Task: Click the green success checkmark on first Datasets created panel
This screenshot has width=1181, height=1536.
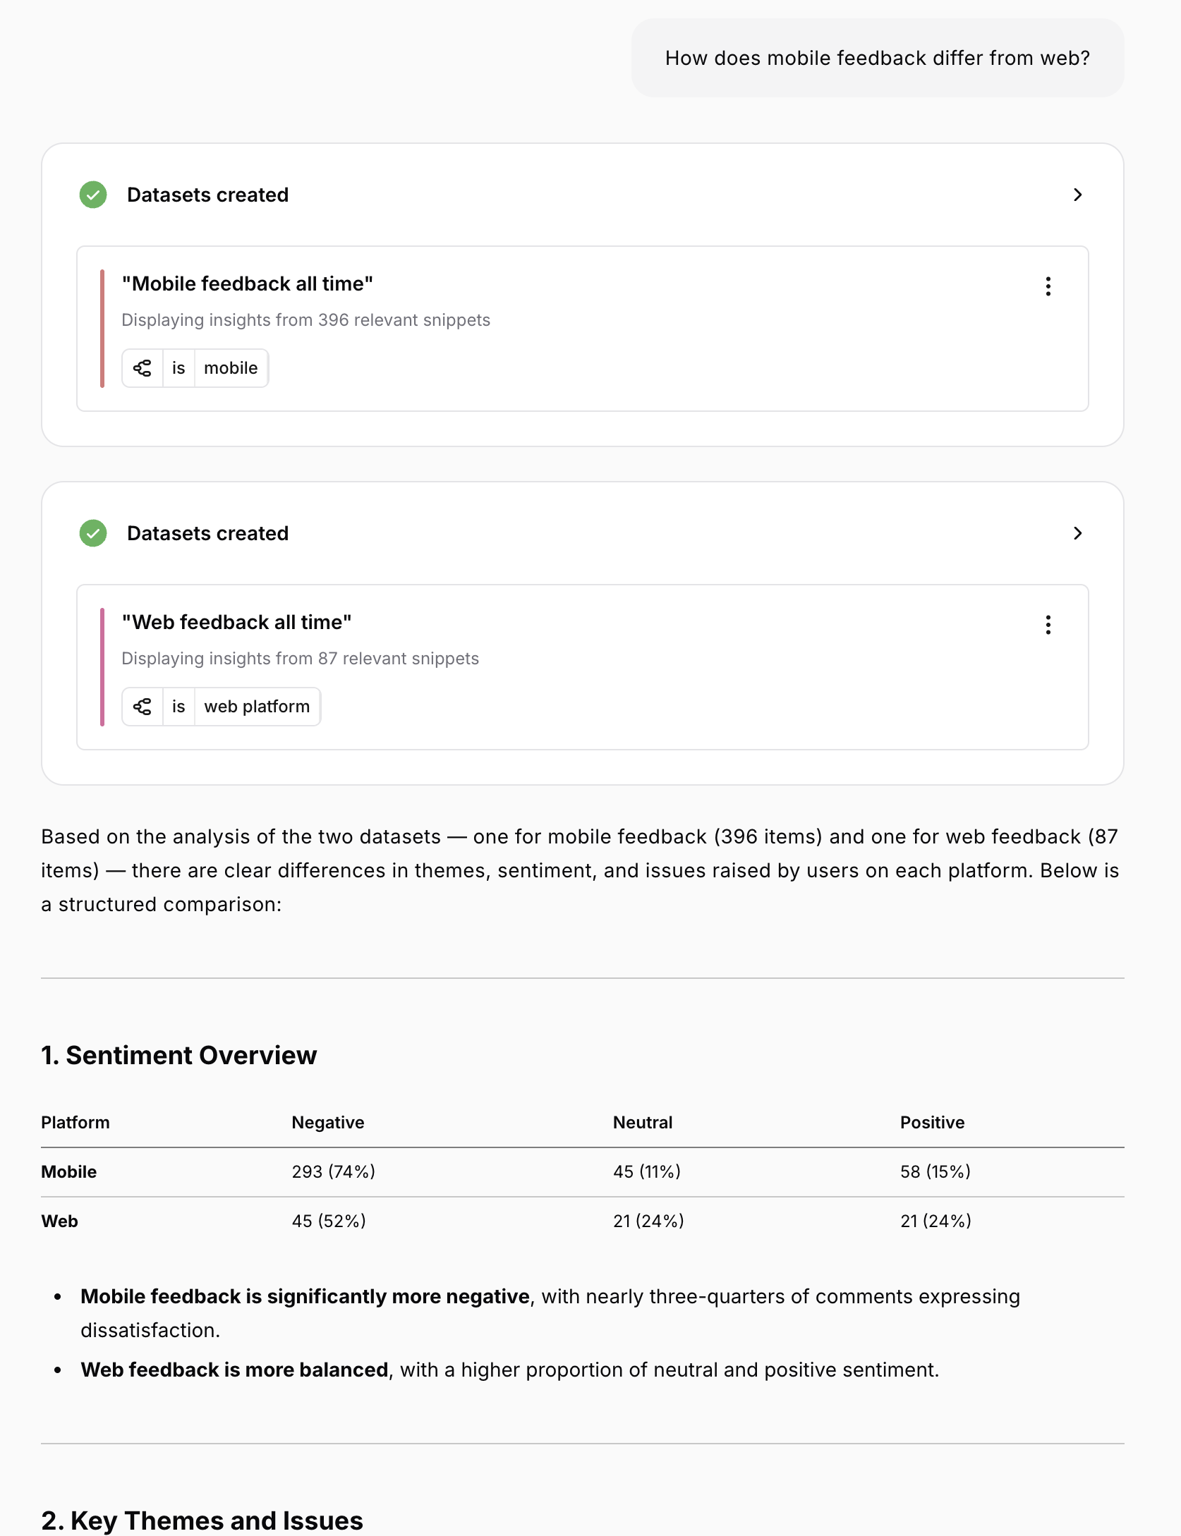Action: [92, 195]
